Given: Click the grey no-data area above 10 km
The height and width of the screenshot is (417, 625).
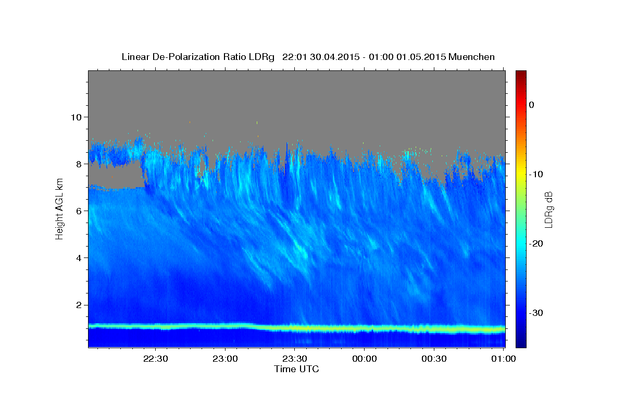Looking at the screenshot, I should 296,94.
